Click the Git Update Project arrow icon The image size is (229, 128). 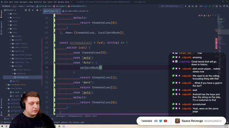[206, 6]
